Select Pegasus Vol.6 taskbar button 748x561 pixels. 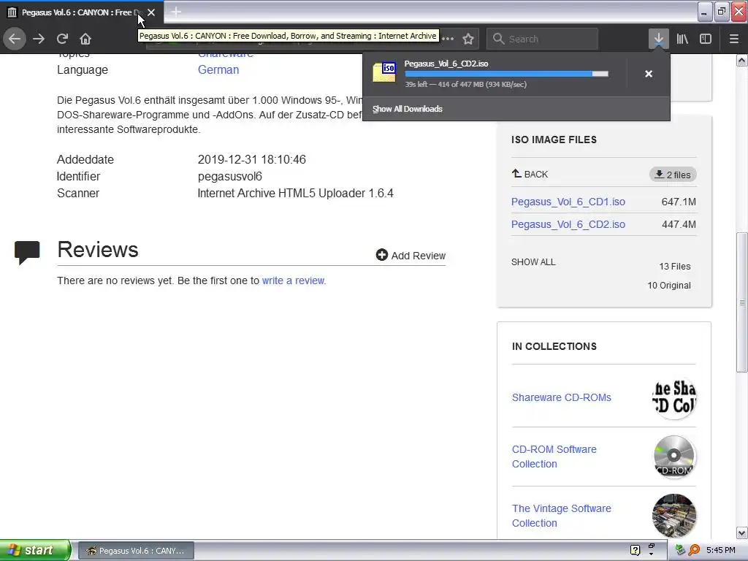pyautogui.click(x=136, y=551)
